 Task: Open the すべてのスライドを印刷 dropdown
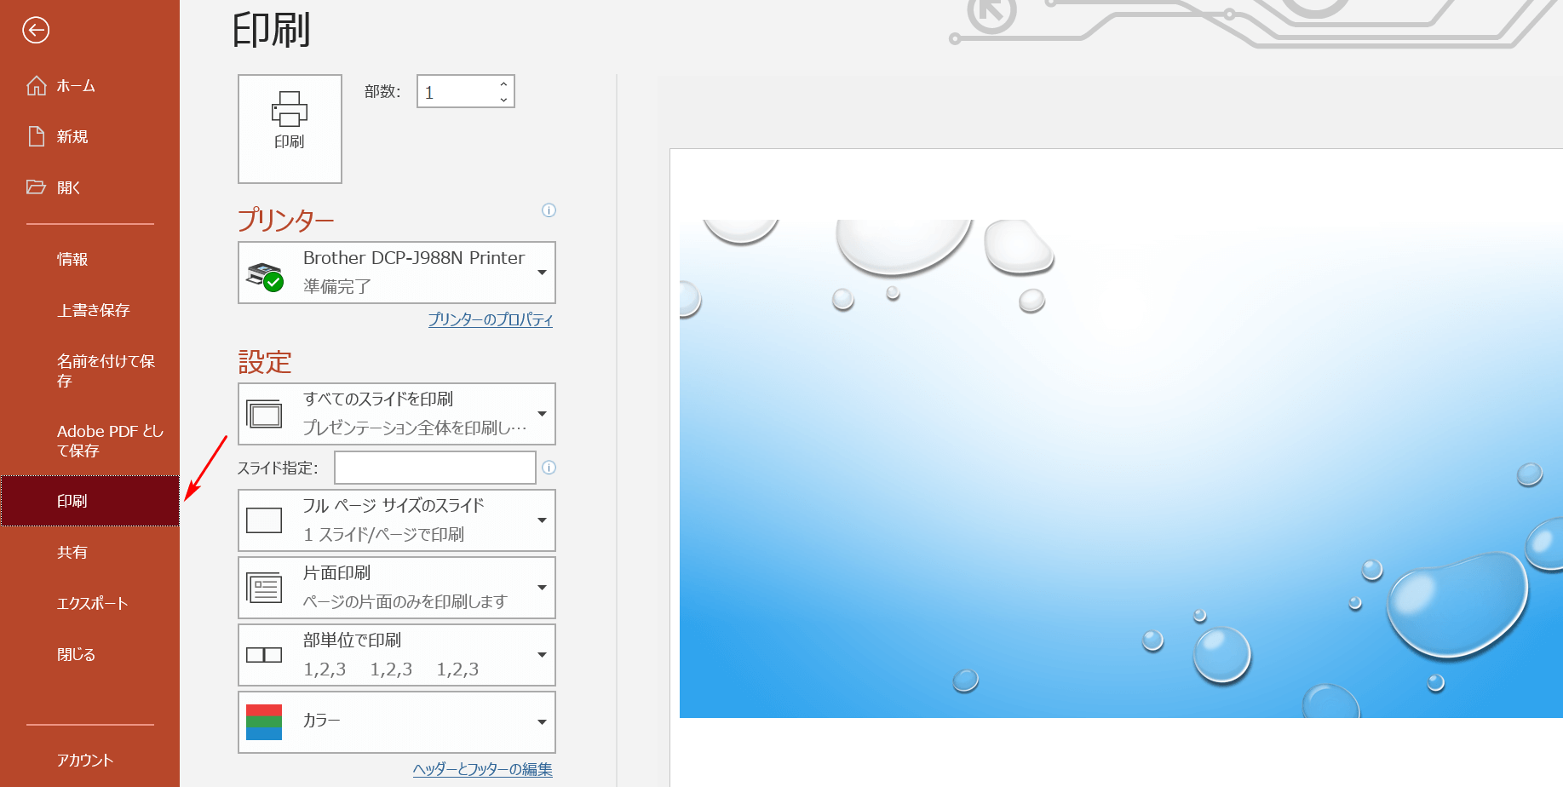[x=397, y=414]
